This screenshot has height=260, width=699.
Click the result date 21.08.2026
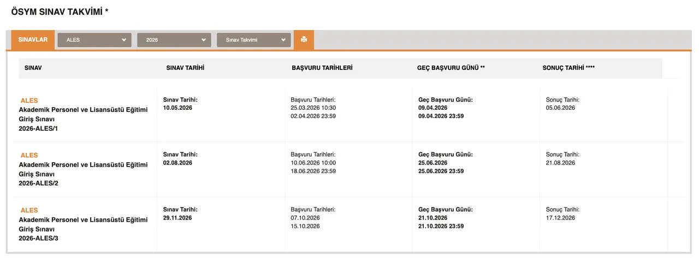(x=560, y=163)
